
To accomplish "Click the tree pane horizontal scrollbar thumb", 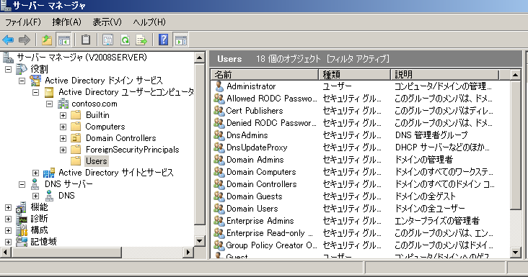I will click(x=66, y=252).
